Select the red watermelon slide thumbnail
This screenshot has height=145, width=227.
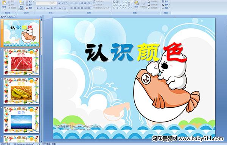pyautogui.click(x=21, y=62)
